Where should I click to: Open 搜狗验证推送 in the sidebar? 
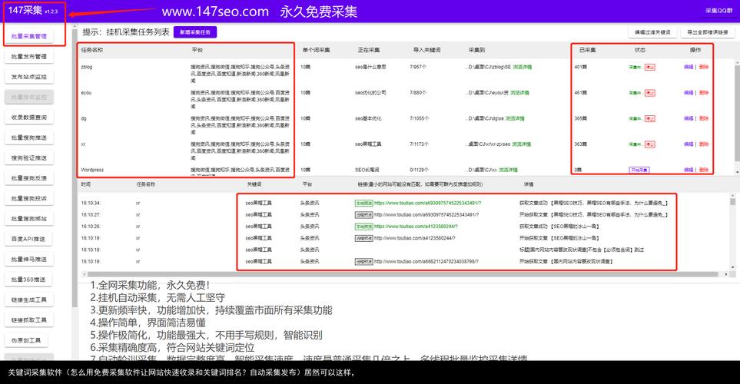coord(28,158)
